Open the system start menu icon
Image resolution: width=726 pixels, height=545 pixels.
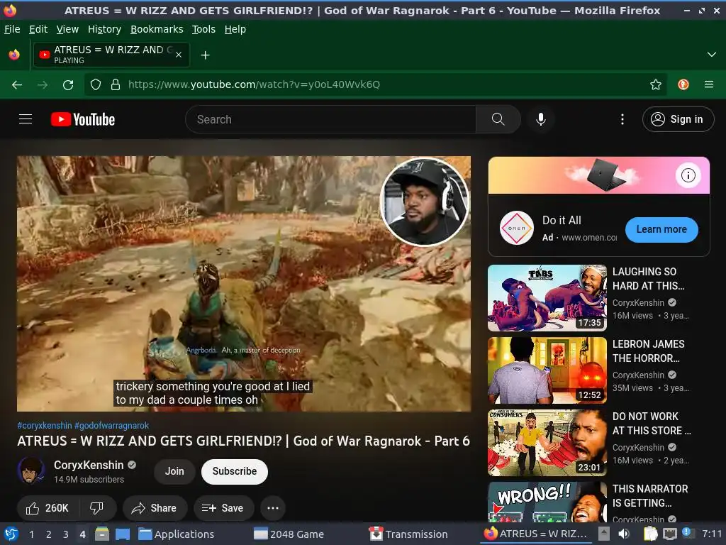11,534
